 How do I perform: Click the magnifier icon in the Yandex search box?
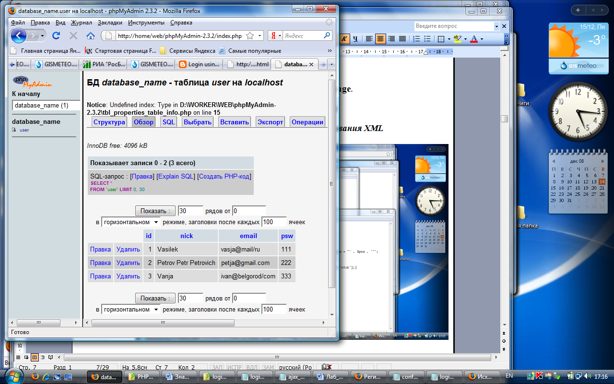tap(327, 36)
